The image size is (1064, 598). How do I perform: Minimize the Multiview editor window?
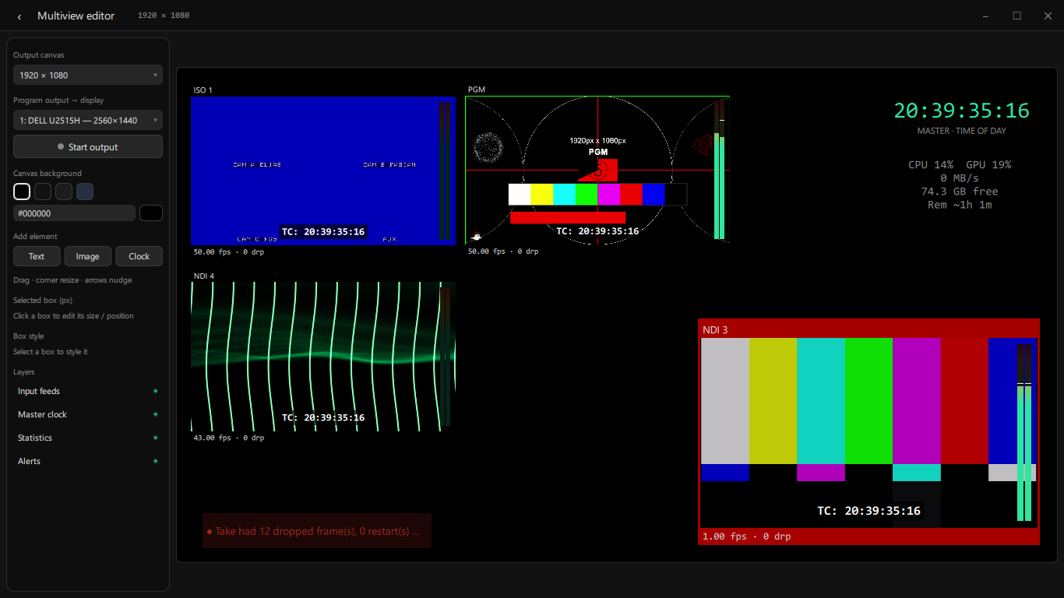[985, 16]
